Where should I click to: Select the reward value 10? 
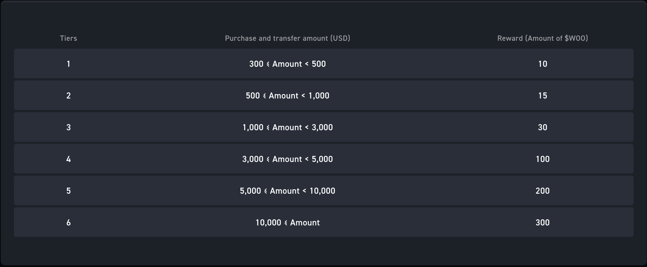(x=542, y=64)
